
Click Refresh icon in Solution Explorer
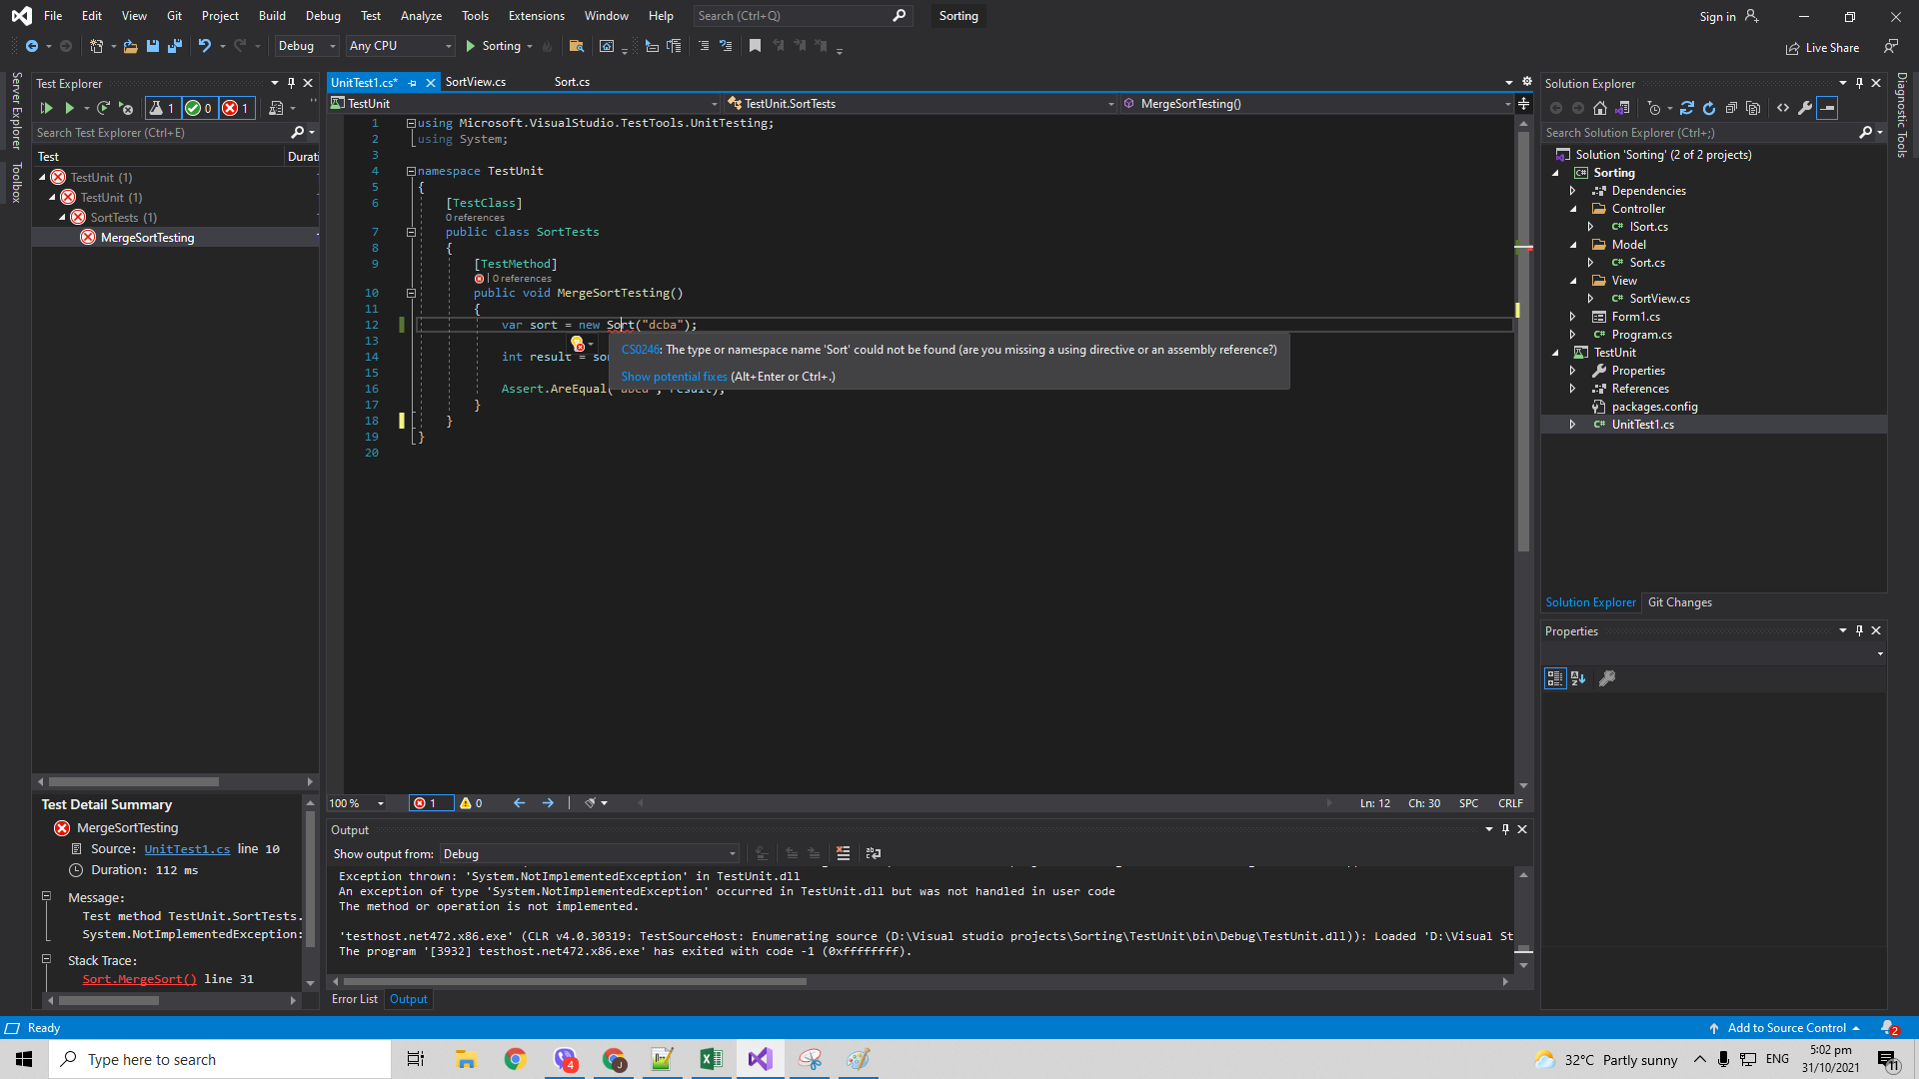click(1709, 108)
